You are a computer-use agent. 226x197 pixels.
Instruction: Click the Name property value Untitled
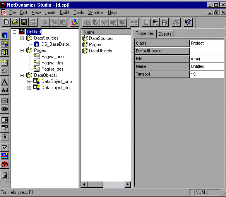(207, 66)
